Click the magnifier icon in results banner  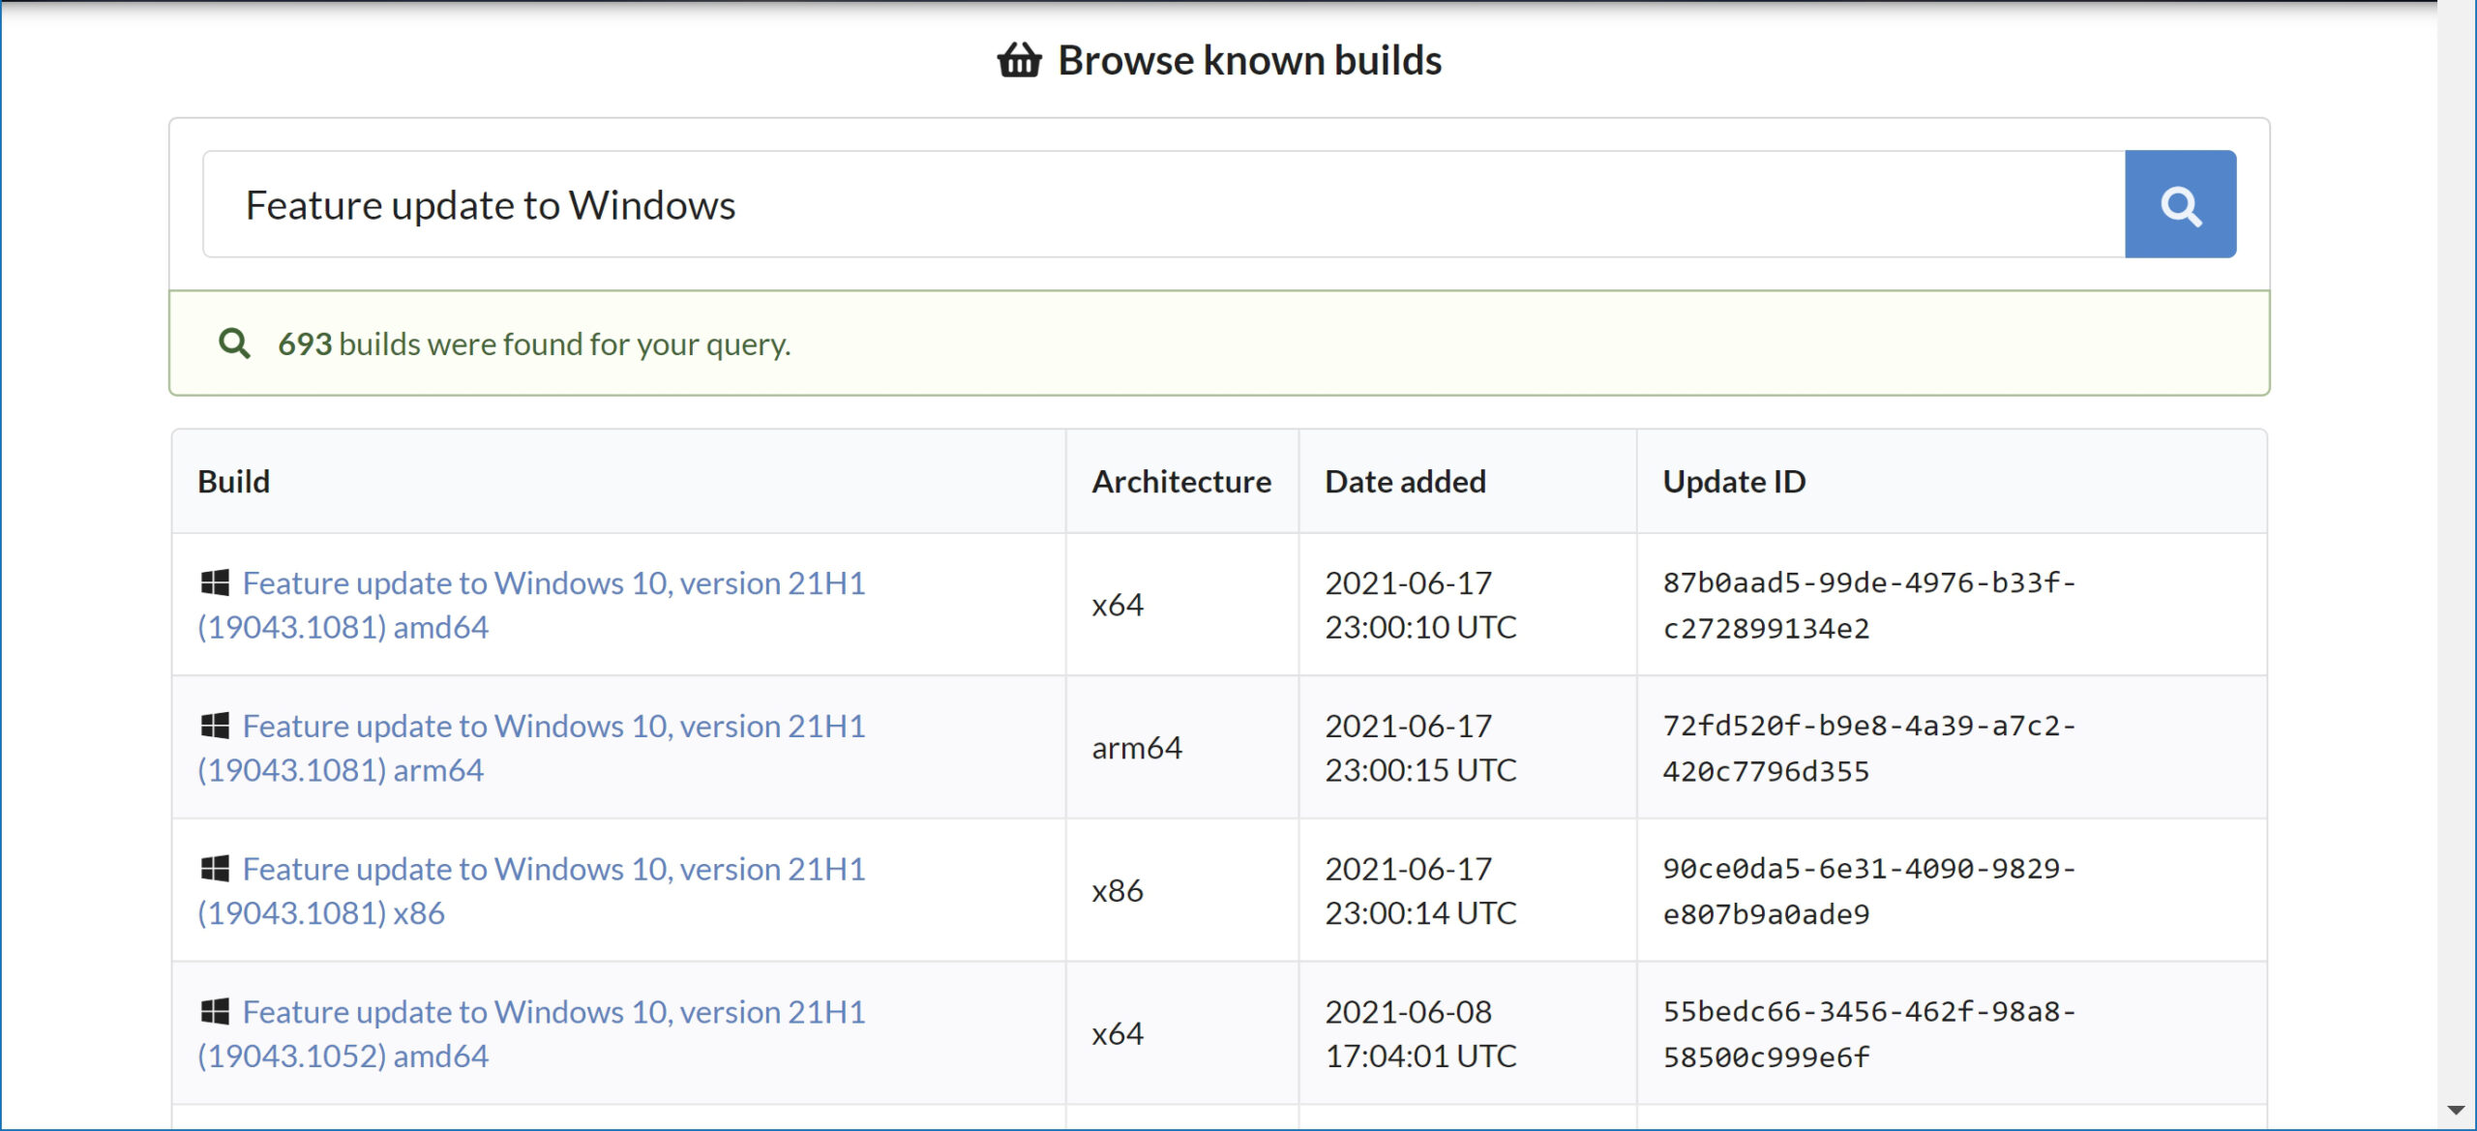(x=234, y=343)
